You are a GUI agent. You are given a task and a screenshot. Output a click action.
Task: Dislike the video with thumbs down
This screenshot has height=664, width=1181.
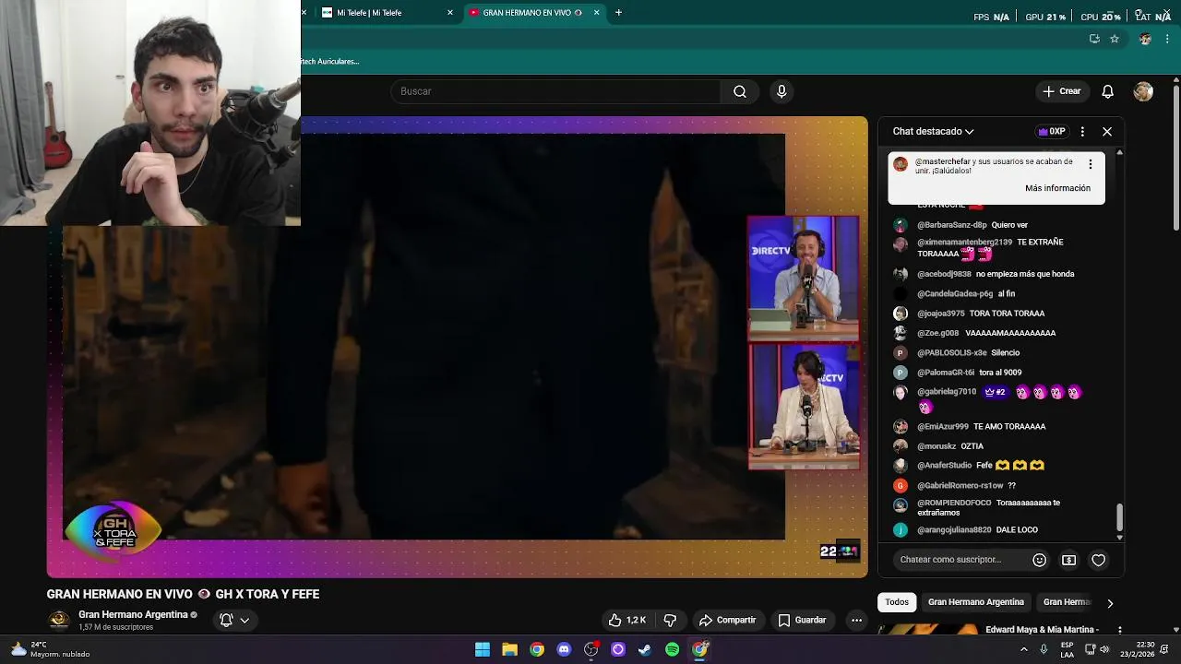(671, 620)
